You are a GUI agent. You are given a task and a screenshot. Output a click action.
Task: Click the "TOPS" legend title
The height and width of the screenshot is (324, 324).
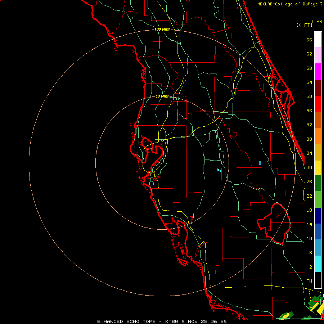coord(316,21)
